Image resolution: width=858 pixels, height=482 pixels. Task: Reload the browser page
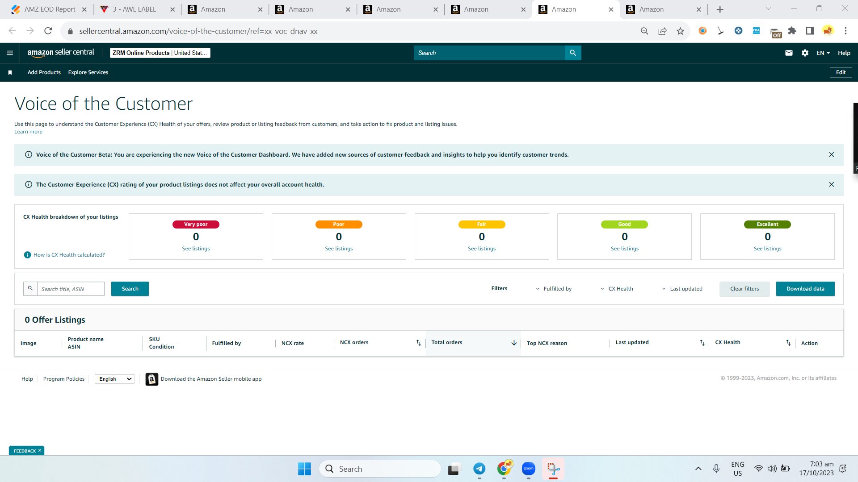(x=48, y=31)
